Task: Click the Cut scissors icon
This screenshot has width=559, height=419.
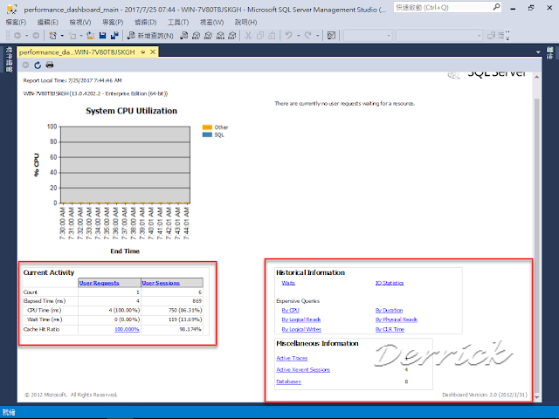Action: (248, 35)
